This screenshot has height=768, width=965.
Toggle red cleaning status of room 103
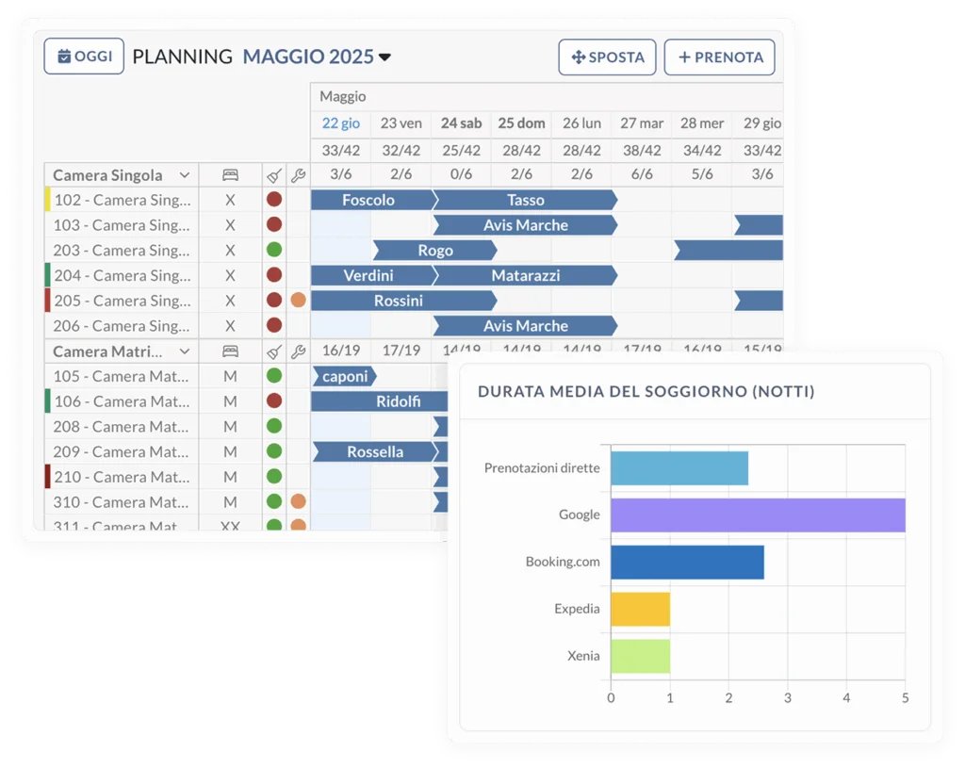tap(274, 224)
